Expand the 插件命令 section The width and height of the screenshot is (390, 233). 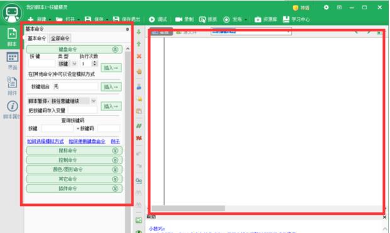click(74, 188)
